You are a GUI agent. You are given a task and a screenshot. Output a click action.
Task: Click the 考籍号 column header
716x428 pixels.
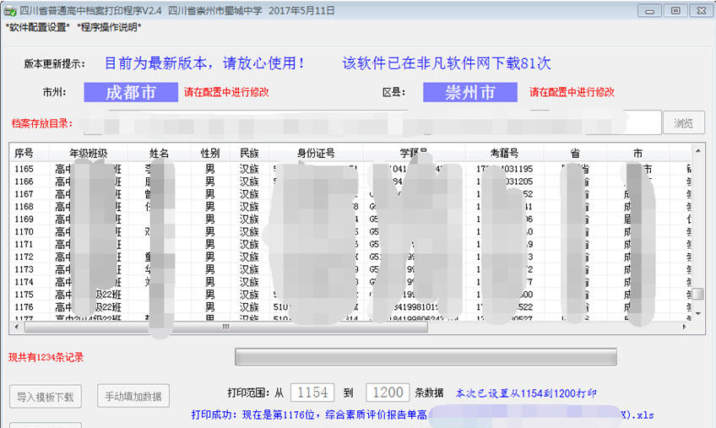click(505, 153)
